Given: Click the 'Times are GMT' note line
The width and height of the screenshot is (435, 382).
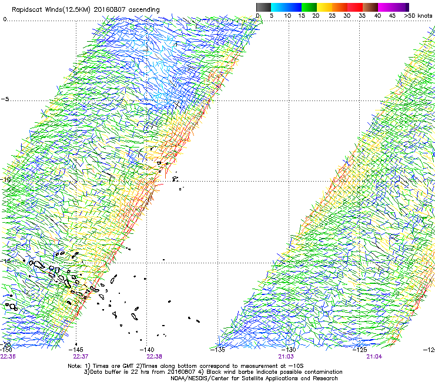Looking at the screenshot, I should (x=185, y=366).
